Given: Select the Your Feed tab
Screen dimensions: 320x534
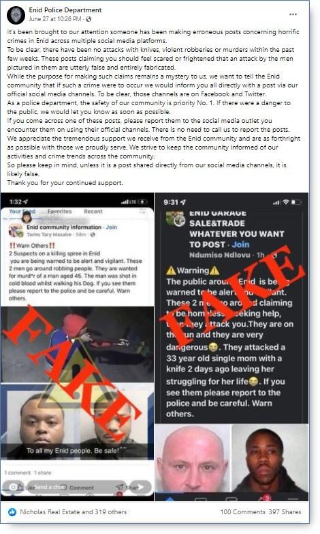Looking at the screenshot, I should 22,211.
